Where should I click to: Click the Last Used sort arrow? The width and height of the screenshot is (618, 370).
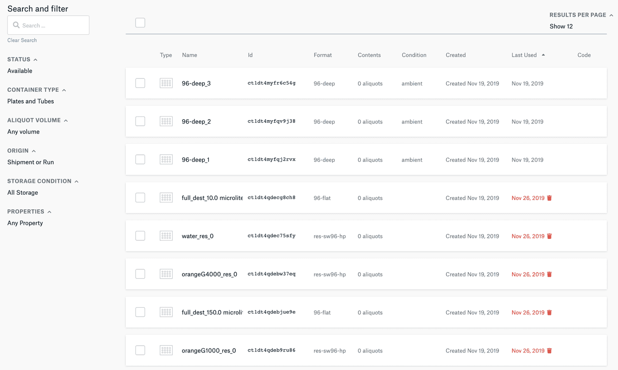pyautogui.click(x=543, y=55)
